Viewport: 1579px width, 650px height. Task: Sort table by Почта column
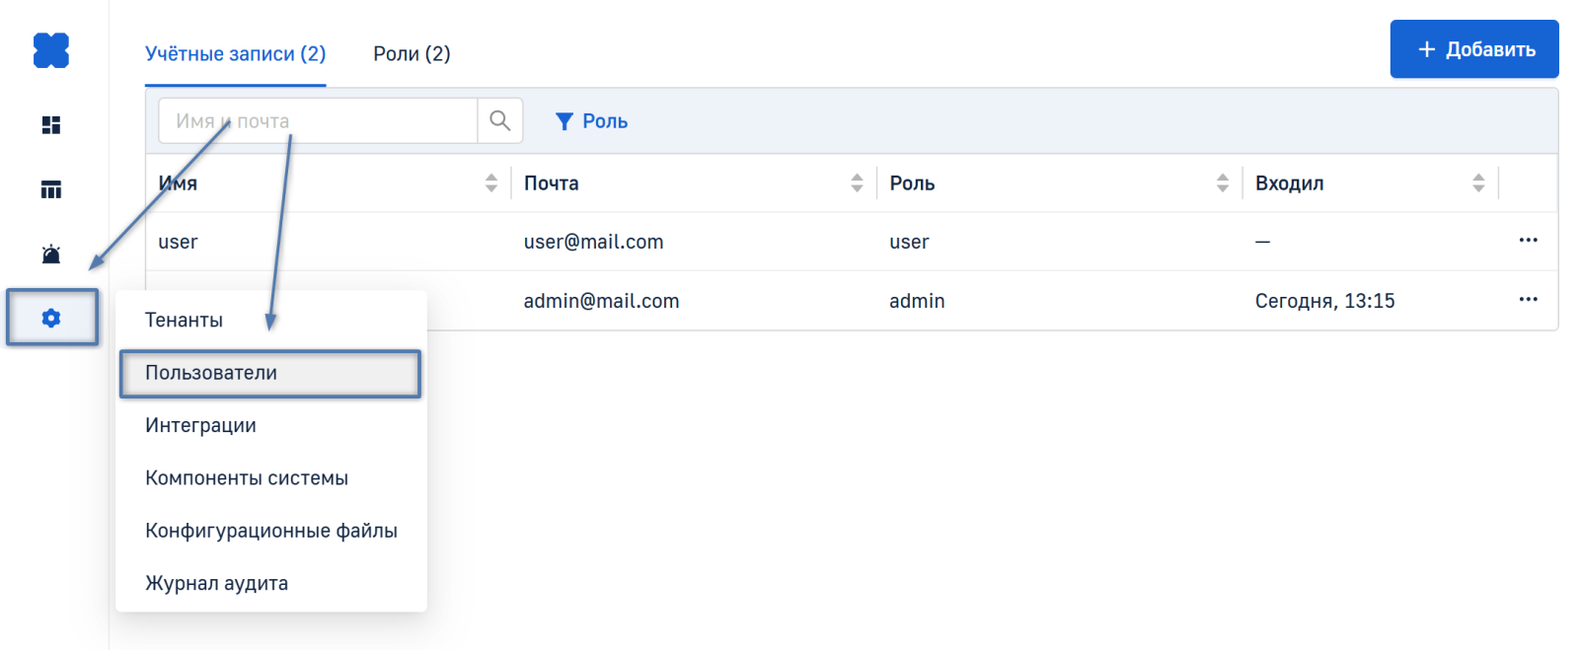point(857,183)
